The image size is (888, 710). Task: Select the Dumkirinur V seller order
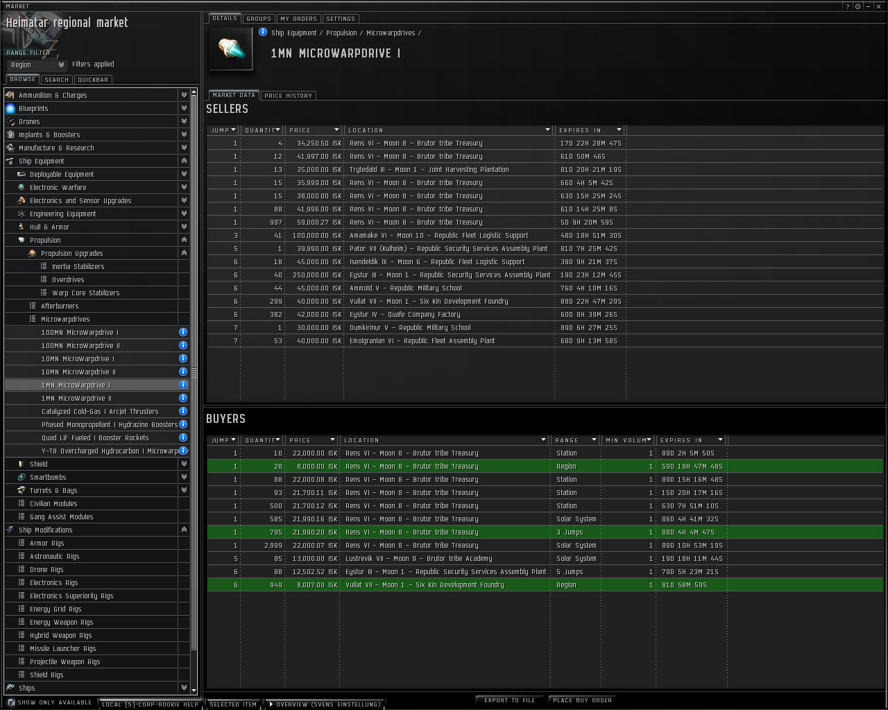coord(545,327)
